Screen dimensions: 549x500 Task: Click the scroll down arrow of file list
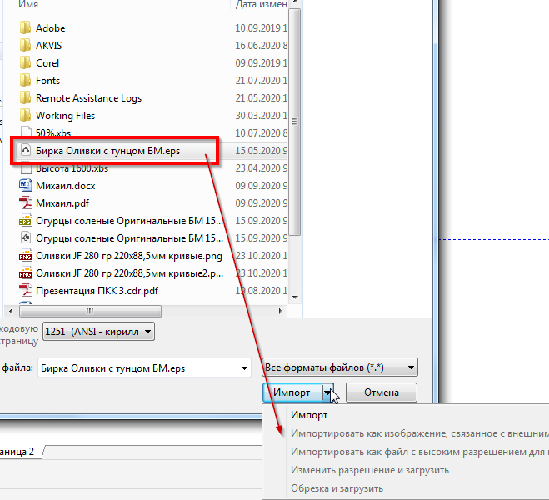295,297
